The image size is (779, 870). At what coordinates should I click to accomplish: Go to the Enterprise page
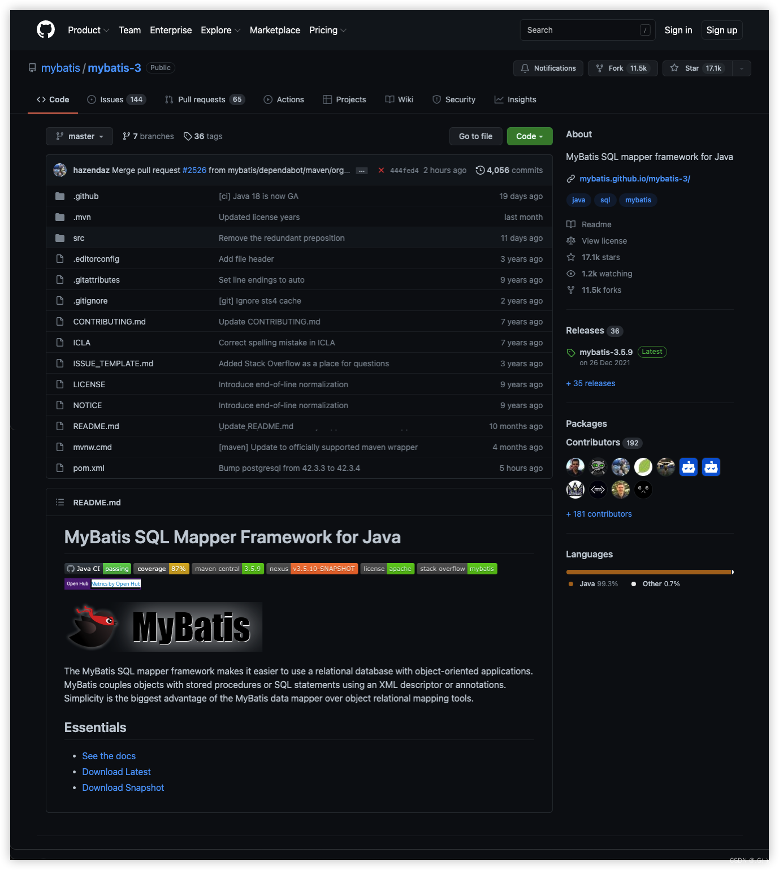[171, 30]
